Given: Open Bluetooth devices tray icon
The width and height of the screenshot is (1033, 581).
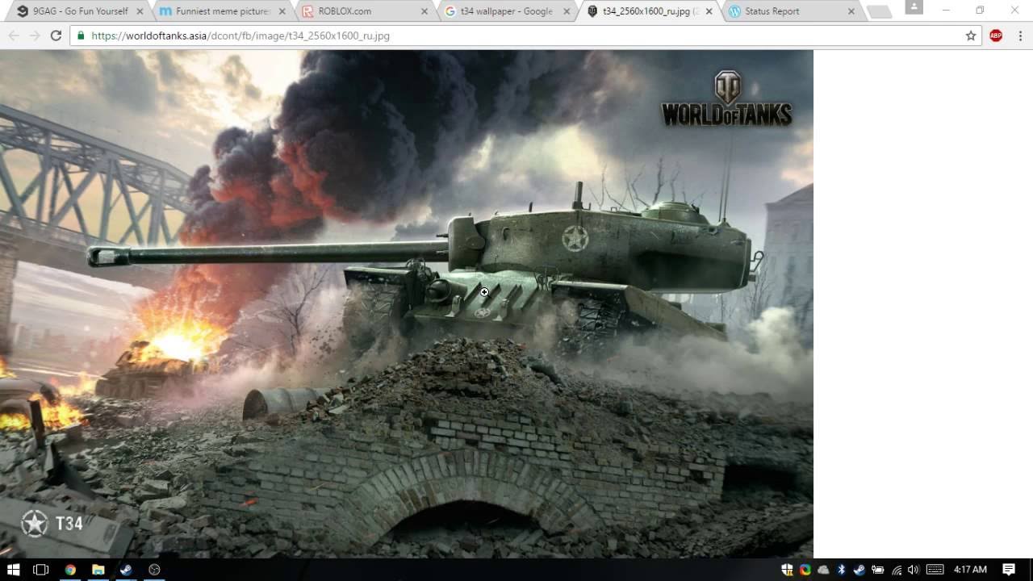Looking at the screenshot, I should pos(842,570).
